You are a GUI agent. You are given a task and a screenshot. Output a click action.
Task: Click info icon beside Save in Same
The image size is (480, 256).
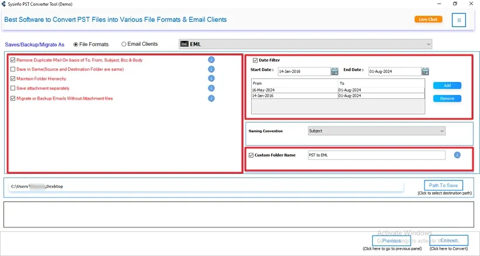211,69
